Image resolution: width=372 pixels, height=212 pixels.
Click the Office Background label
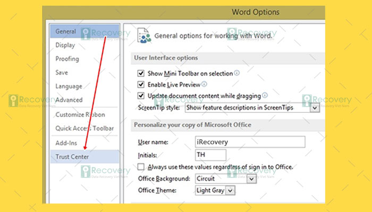click(x=164, y=179)
